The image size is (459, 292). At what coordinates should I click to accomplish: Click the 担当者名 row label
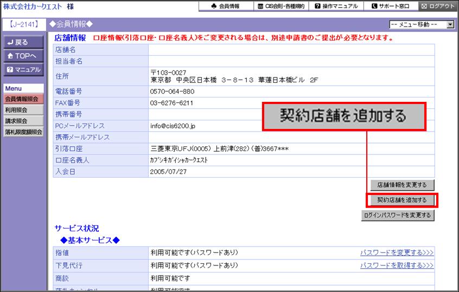pos(69,61)
